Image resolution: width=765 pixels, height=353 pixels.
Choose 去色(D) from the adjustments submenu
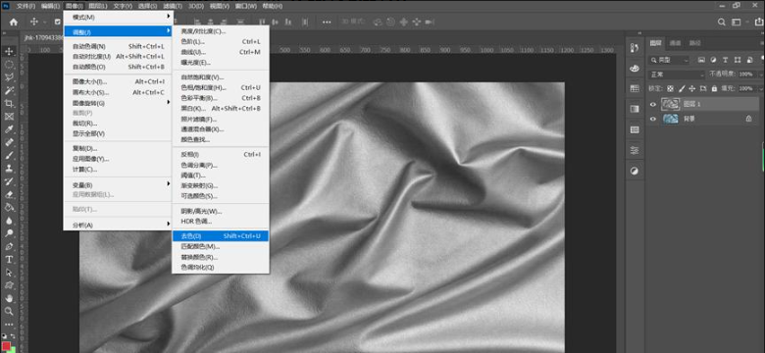[x=220, y=236]
